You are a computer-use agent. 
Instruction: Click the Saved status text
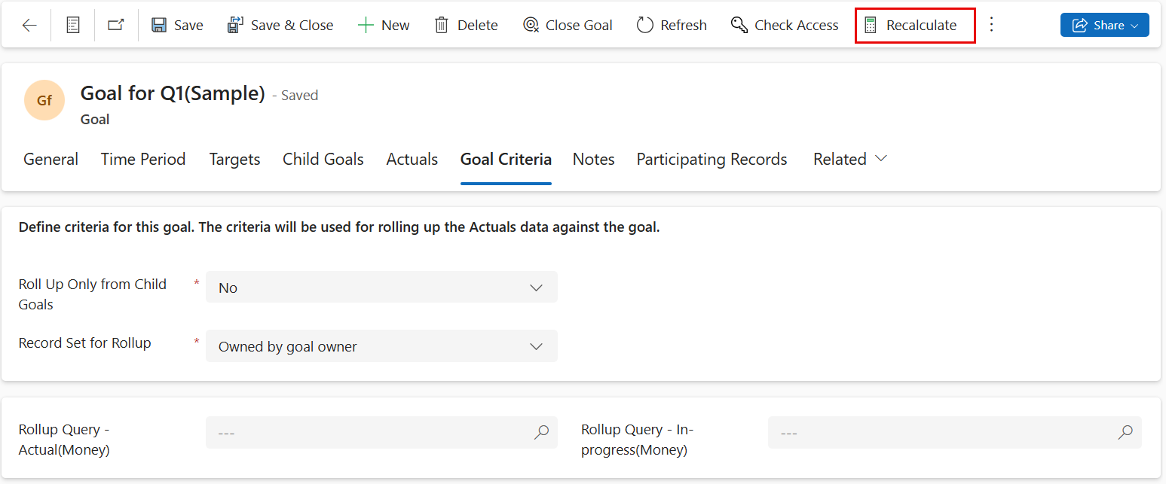tap(300, 96)
